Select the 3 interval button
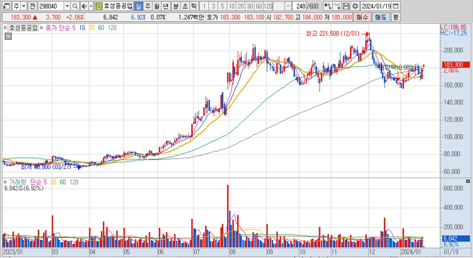Screen dimensions: 473x258 pyautogui.click(x=213, y=6)
